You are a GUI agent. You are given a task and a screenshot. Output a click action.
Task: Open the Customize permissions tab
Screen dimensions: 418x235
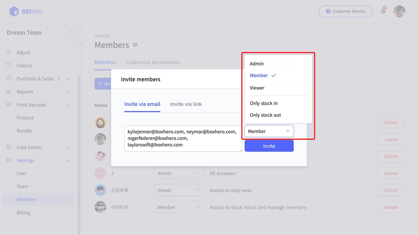(153, 62)
